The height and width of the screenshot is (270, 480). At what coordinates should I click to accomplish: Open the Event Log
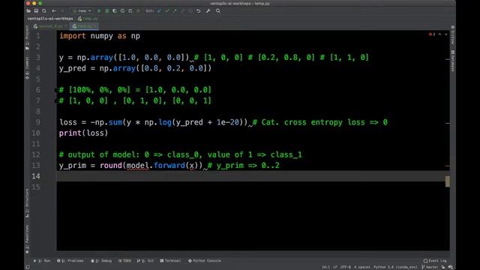point(435,261)
